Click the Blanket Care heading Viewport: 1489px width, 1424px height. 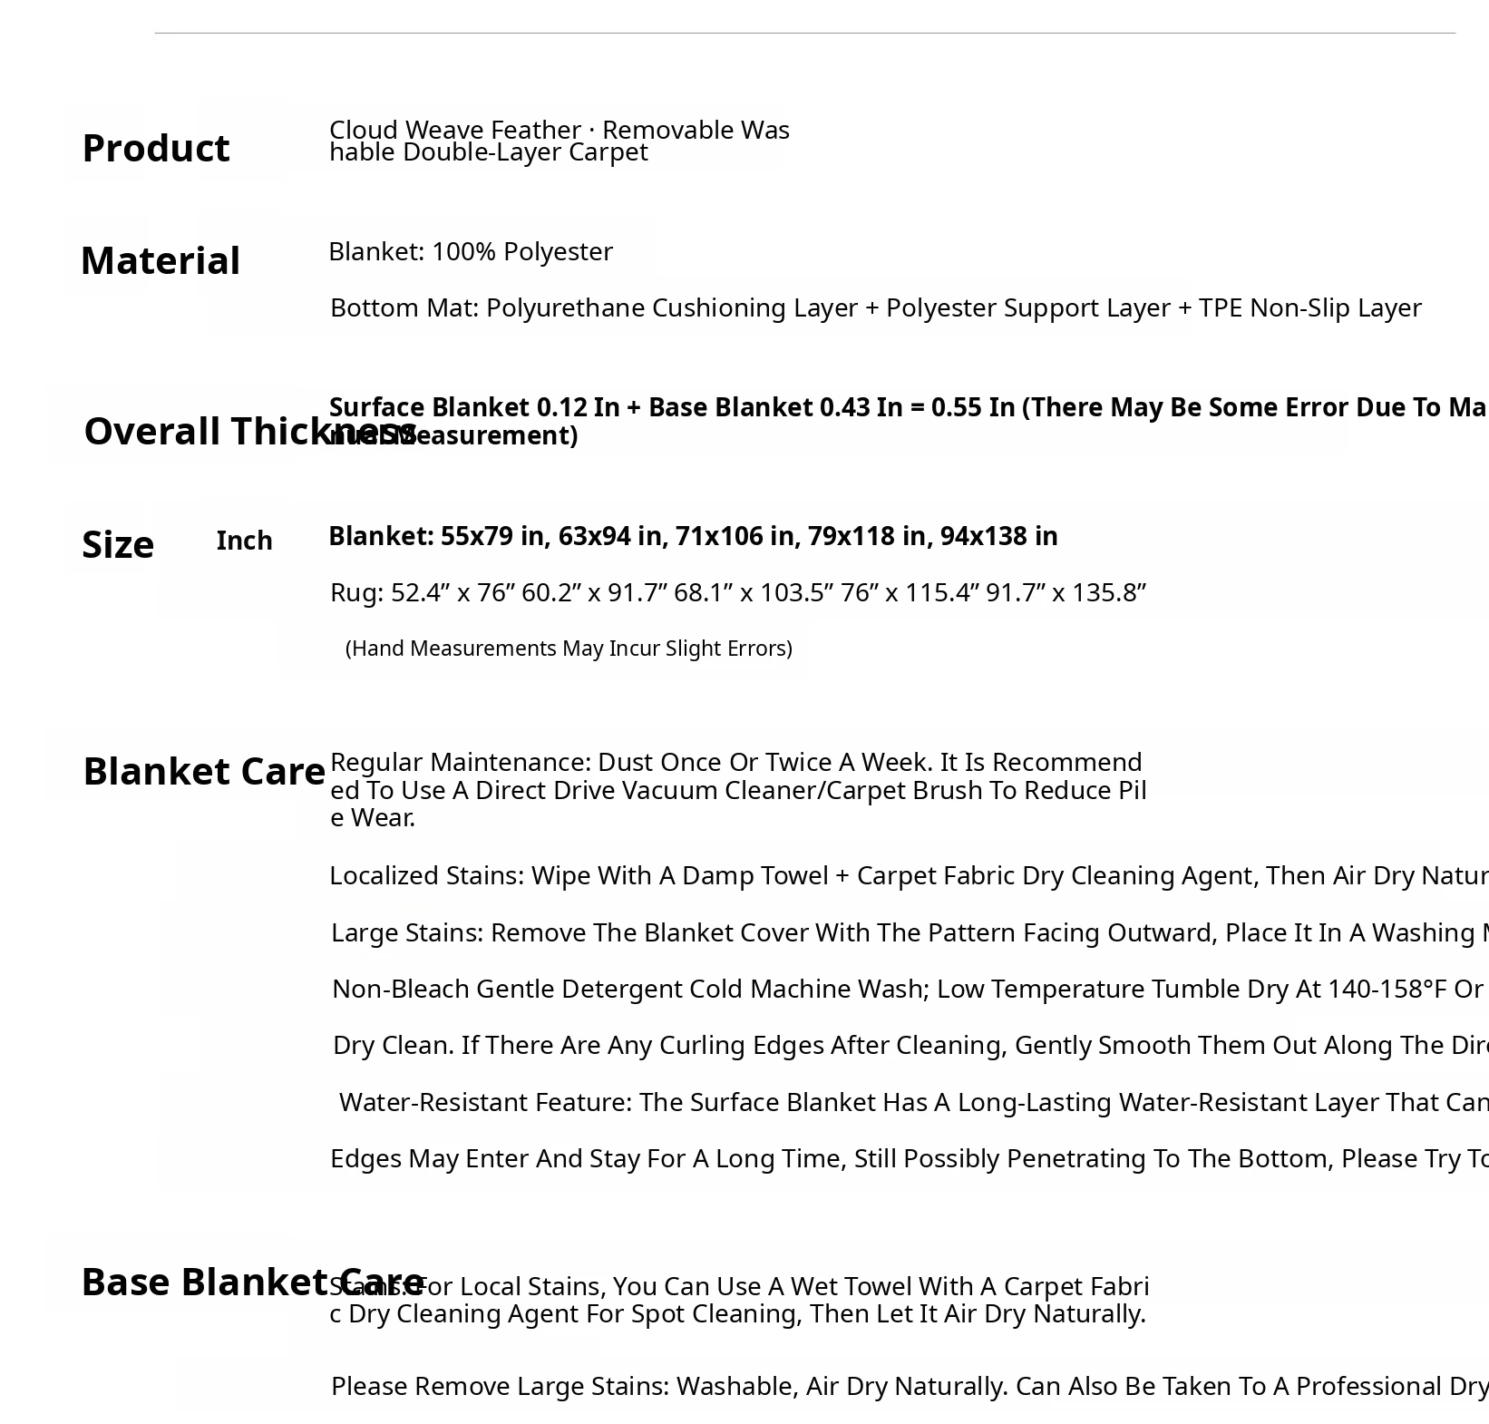(203, 772)
